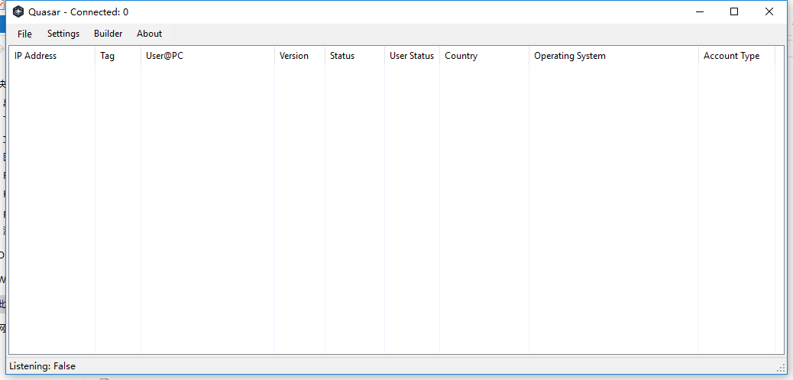
Task: Sort by Version column header
Action: click(300, 56)
